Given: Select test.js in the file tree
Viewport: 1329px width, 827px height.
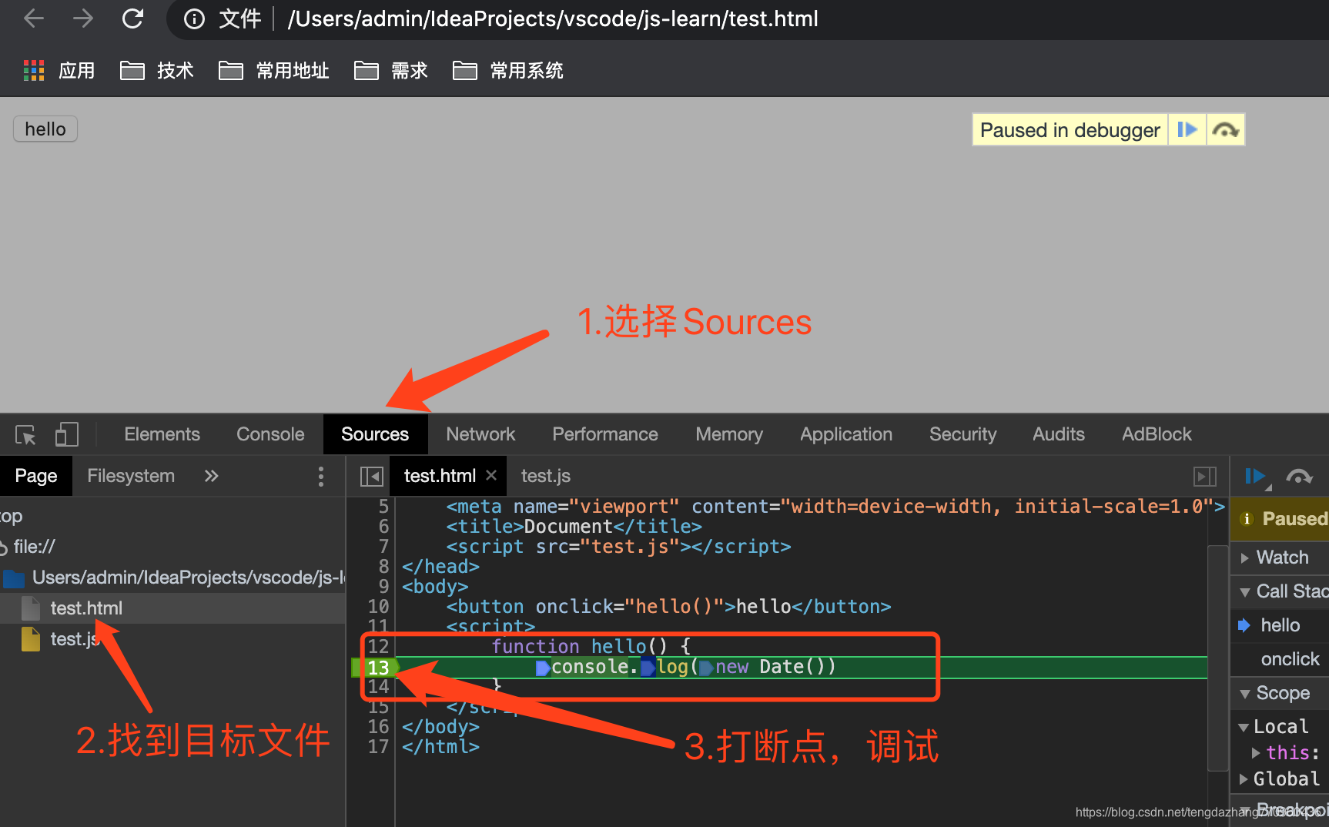Looking at the screenshot, I should pyautogui.click(x=172, y=639).
